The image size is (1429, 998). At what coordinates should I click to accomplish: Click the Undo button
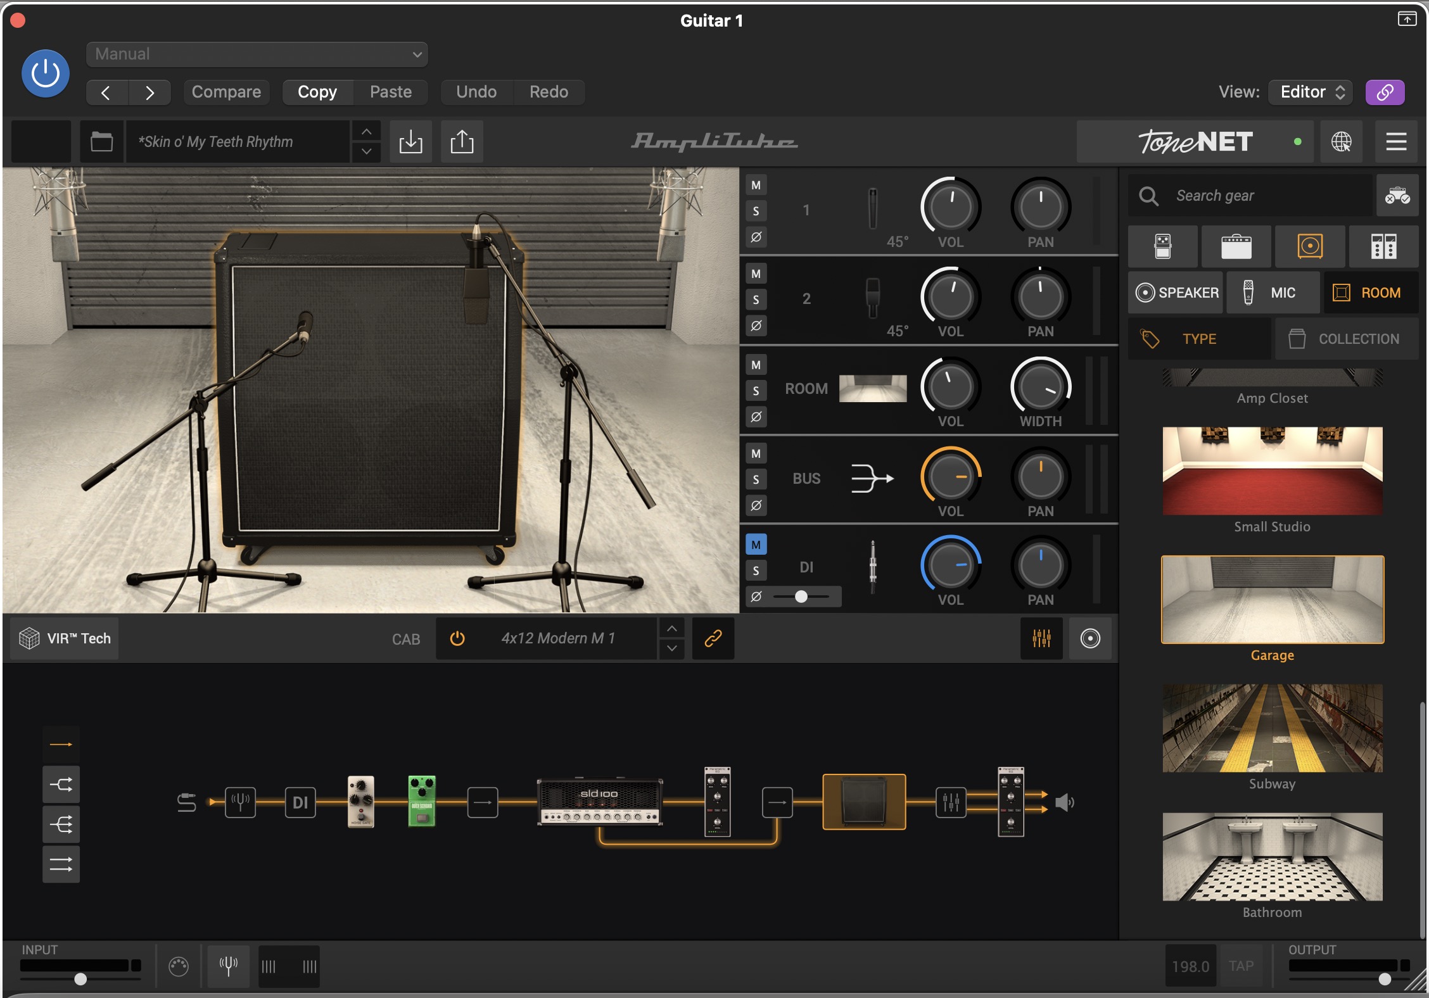tap(476, 92)
